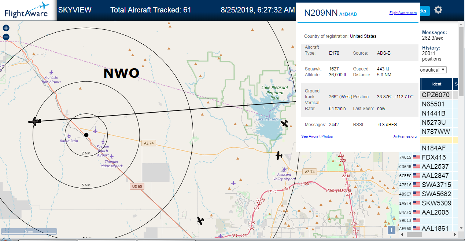Click the N209NN aircraft title
This screenshot has height=241, width=465.
coord(321,13)
